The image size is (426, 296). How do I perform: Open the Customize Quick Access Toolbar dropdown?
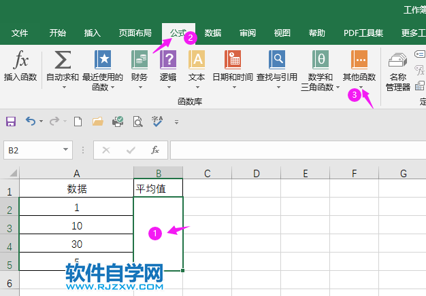tap(177, 122)
